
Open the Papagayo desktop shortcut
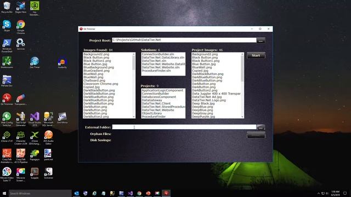35,154
